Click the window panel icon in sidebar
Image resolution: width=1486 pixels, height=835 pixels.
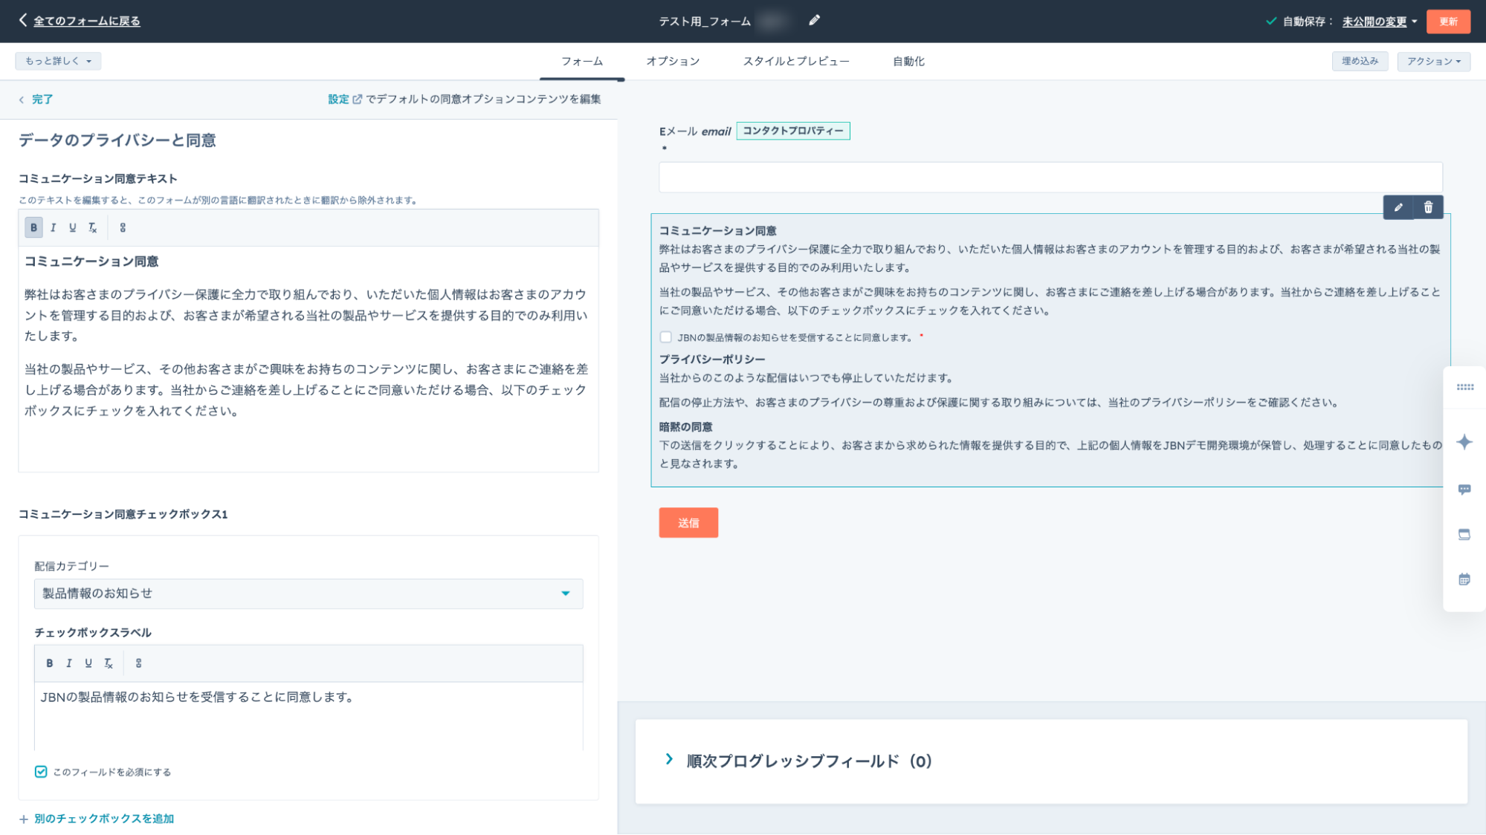[1464, 534]
